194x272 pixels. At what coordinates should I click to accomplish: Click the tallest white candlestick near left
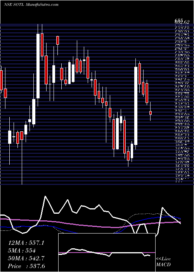pos(38,66)
